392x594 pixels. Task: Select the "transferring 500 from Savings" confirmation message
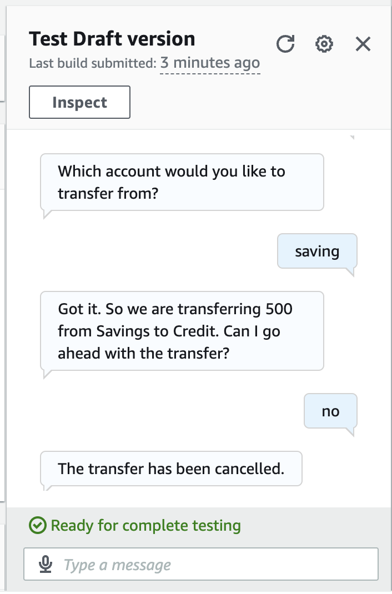(182, 331)
